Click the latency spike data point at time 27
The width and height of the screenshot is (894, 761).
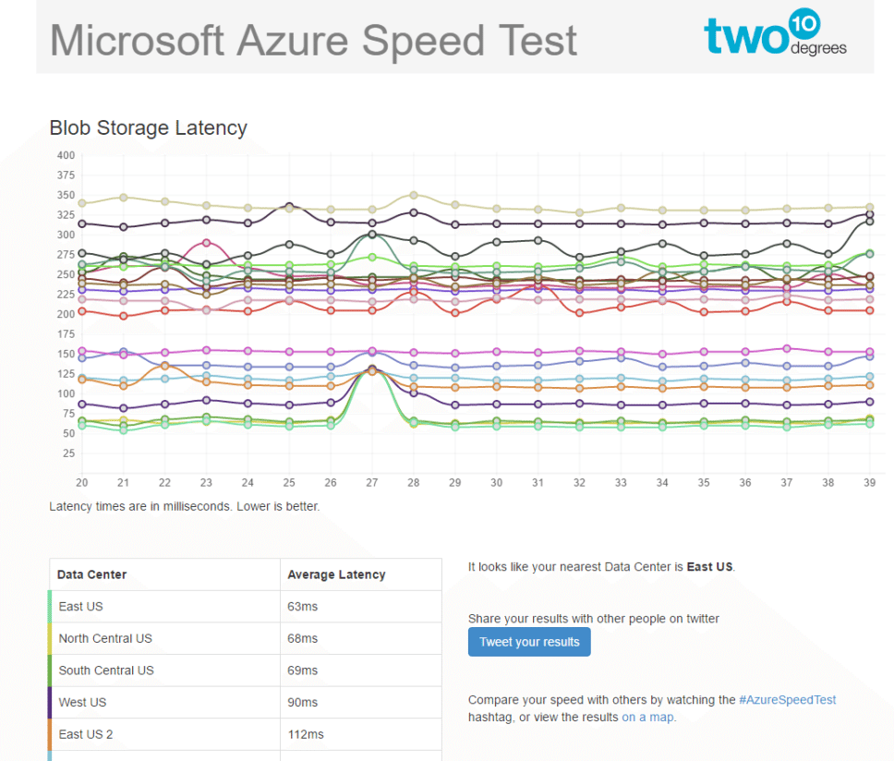[371, 370]
